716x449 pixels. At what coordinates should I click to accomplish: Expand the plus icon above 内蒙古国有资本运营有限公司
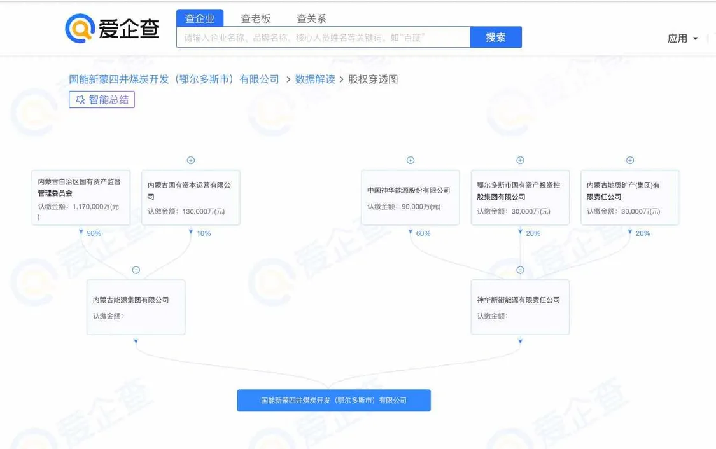191,160
